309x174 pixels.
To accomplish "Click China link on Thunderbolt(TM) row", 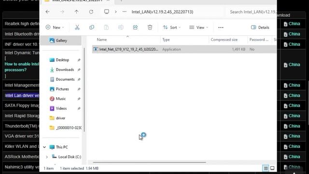I will click(x=292, y=126).
